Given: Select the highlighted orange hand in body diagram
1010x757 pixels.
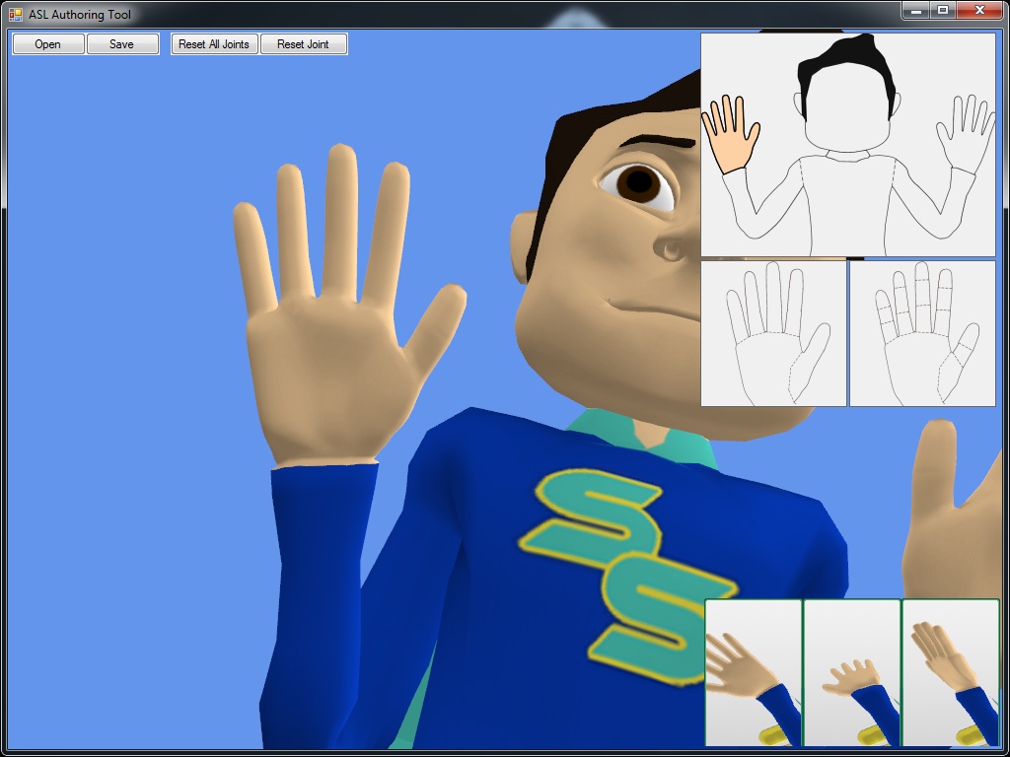Looking at the screenshot, I should (x=730, y=136).
